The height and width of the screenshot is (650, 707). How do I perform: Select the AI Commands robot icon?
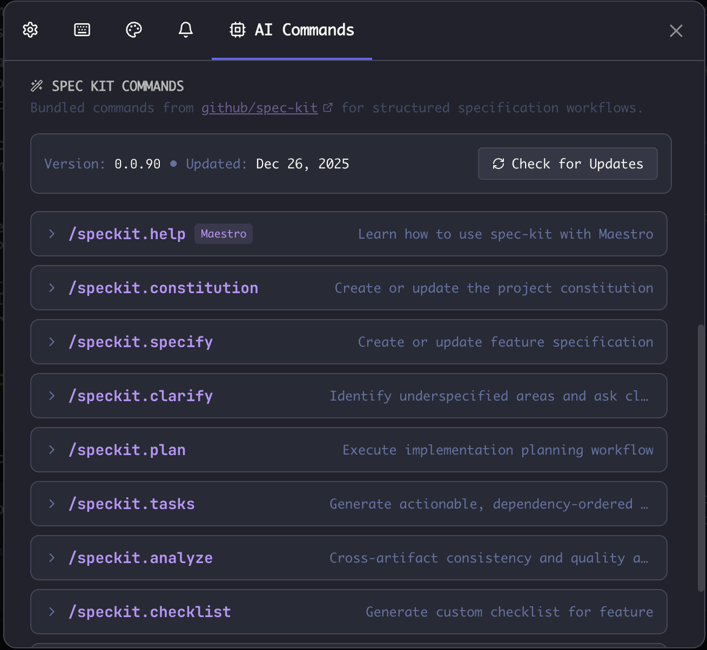[x=238, y=30]
